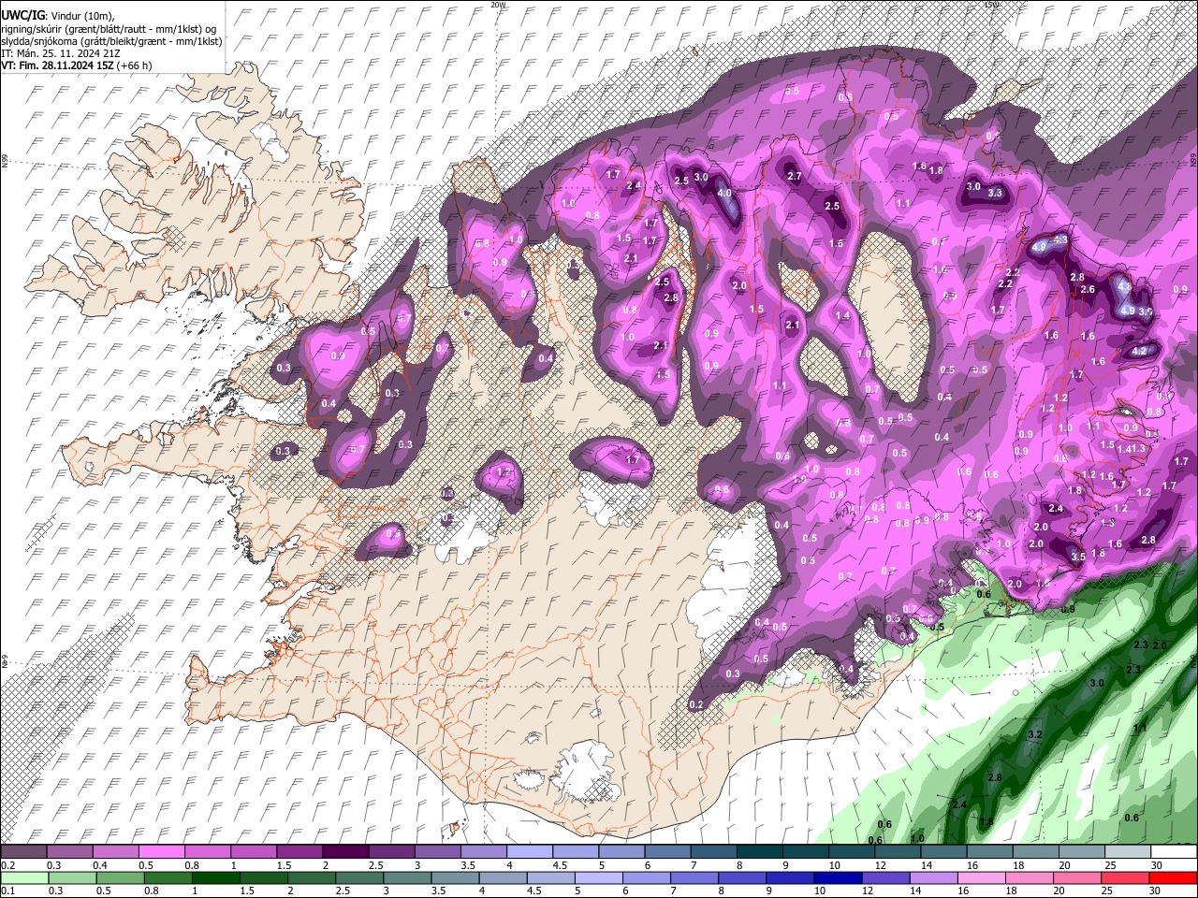Click the 'rigning/skúrir (grænt/blátt/rautt' legend description line
Screen dimensions: 1198x898
tap(110, 29)
